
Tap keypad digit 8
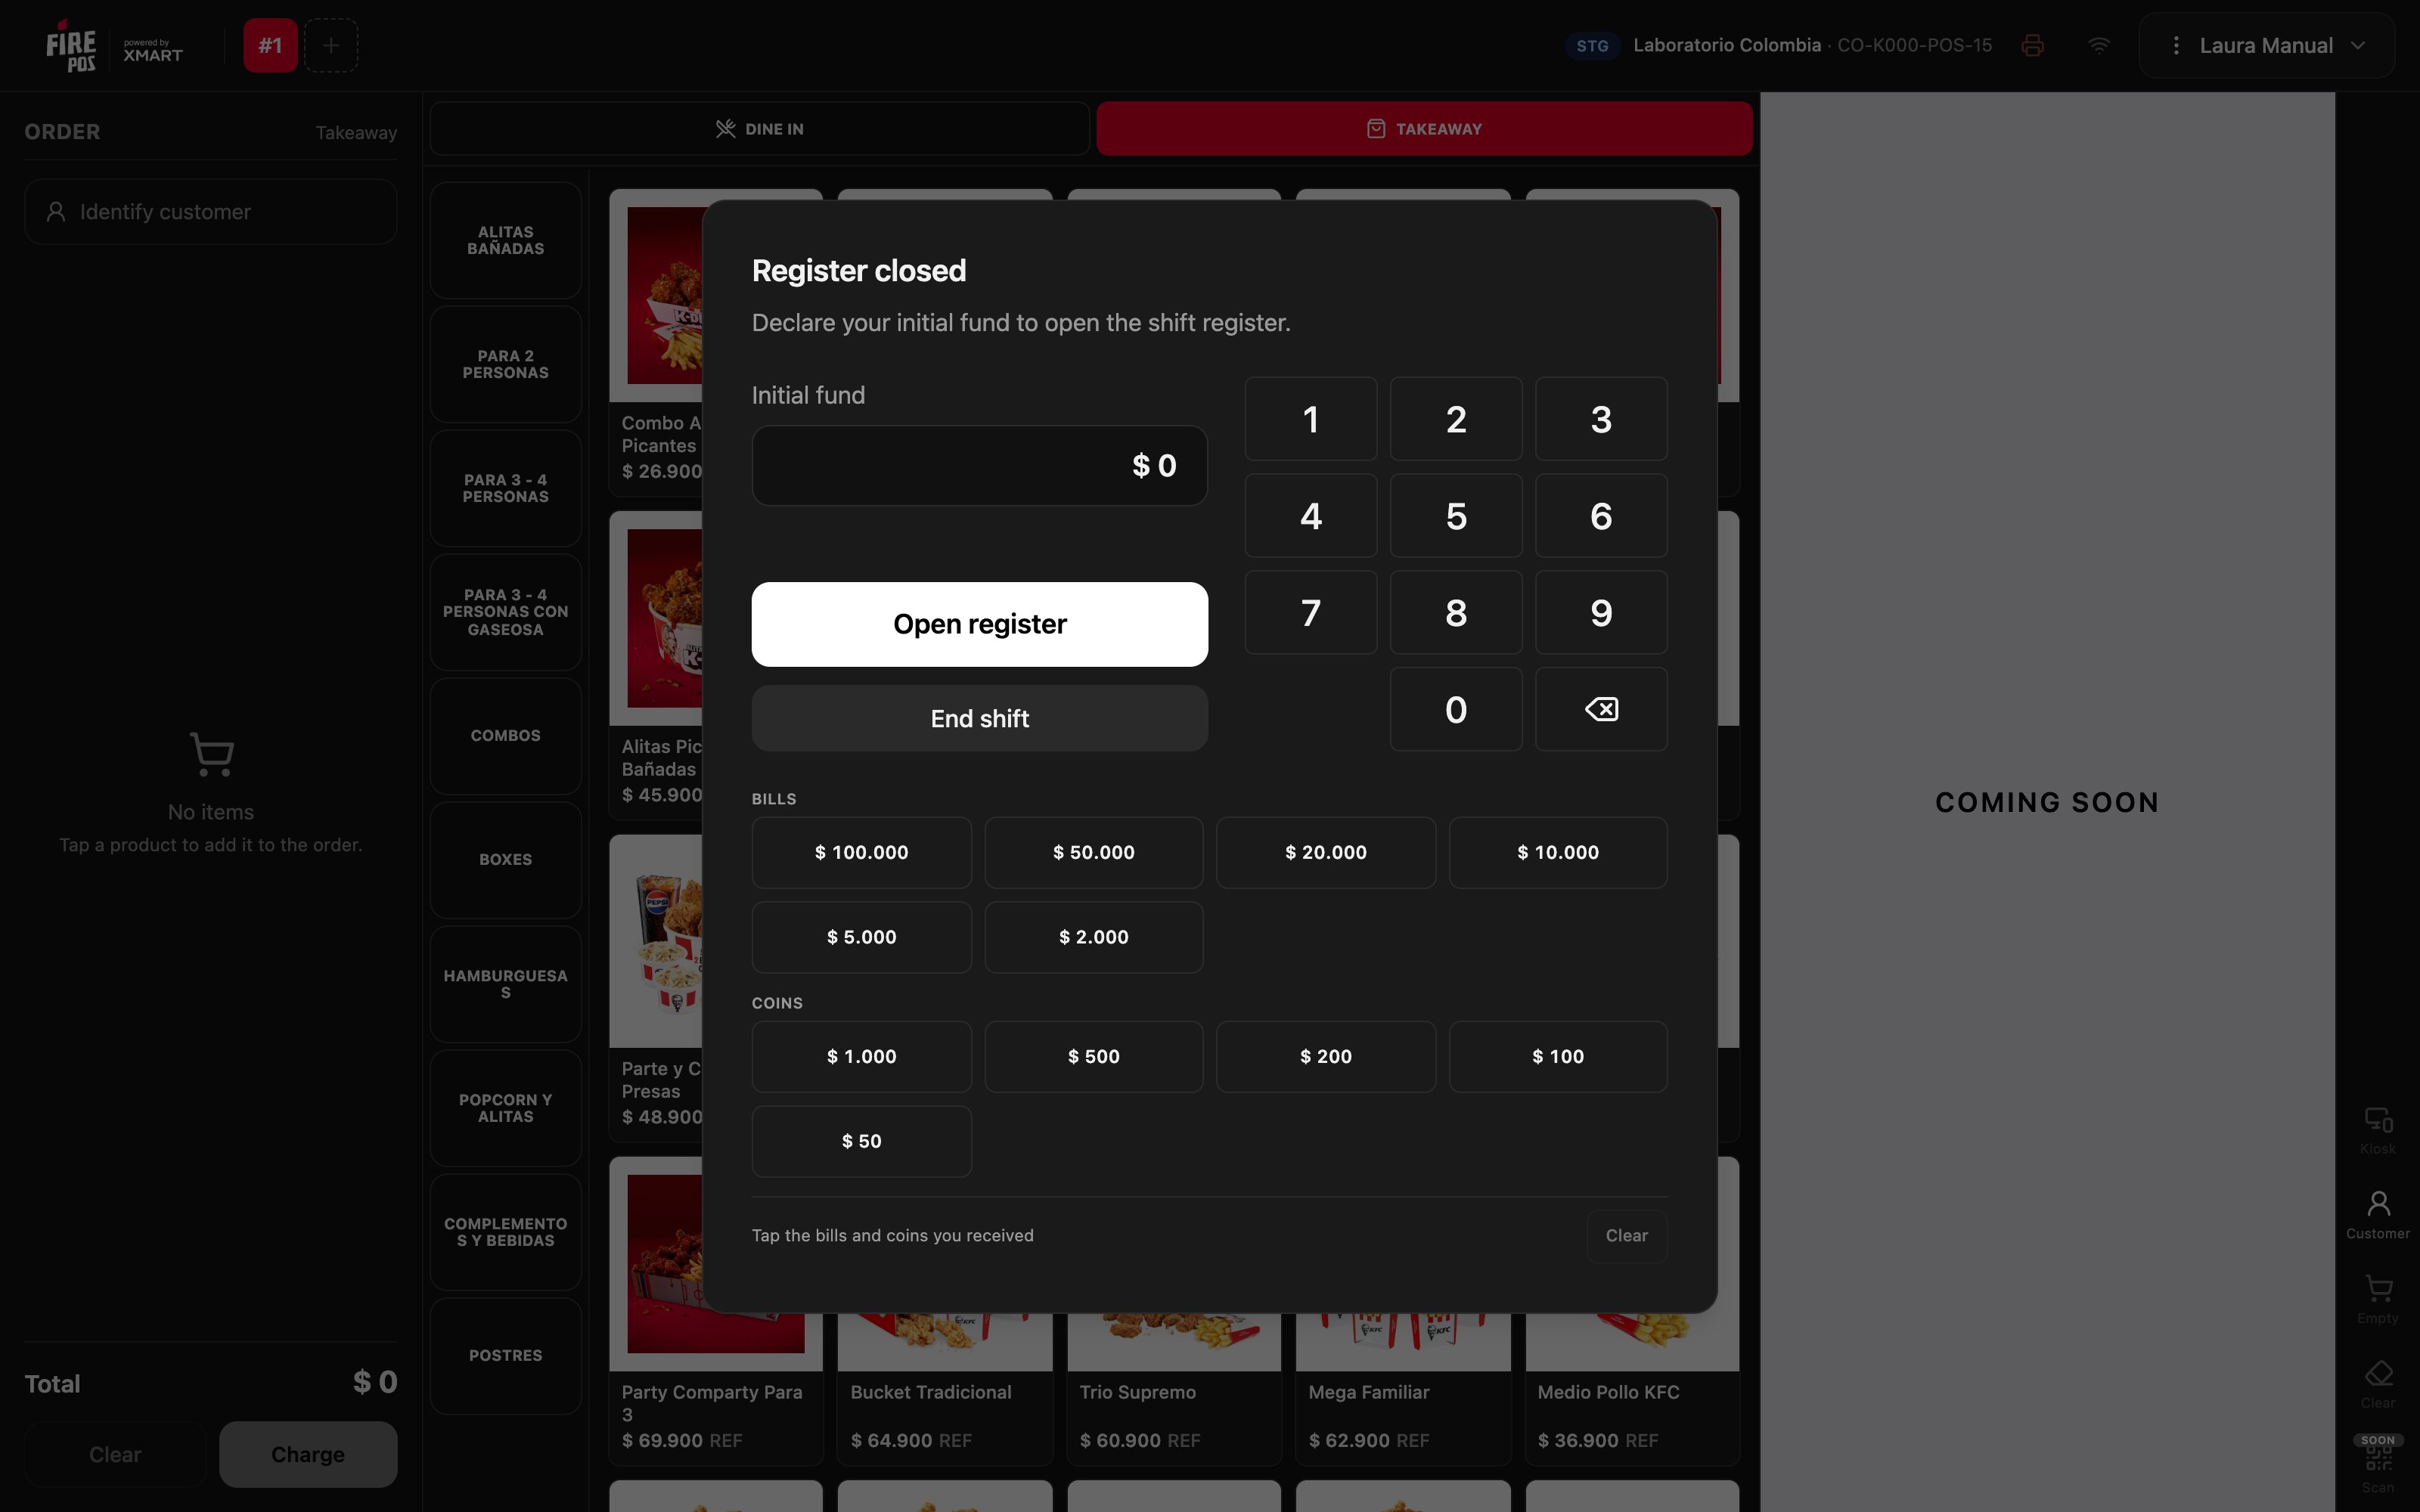1456,613
